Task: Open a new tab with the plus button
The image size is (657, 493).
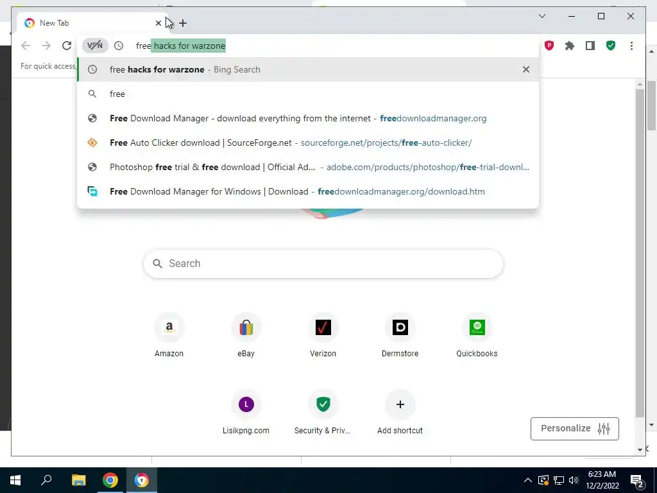Action: [183, 23]
